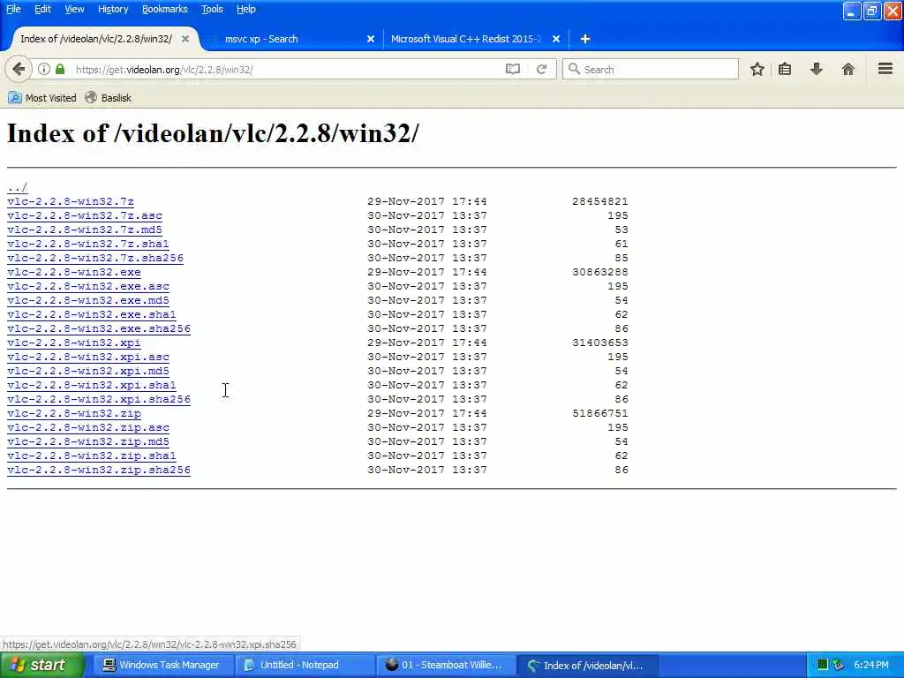The image size is (904, 678).
Task: Click the green system tray monitor icon
Action: (x=823, y=666)
